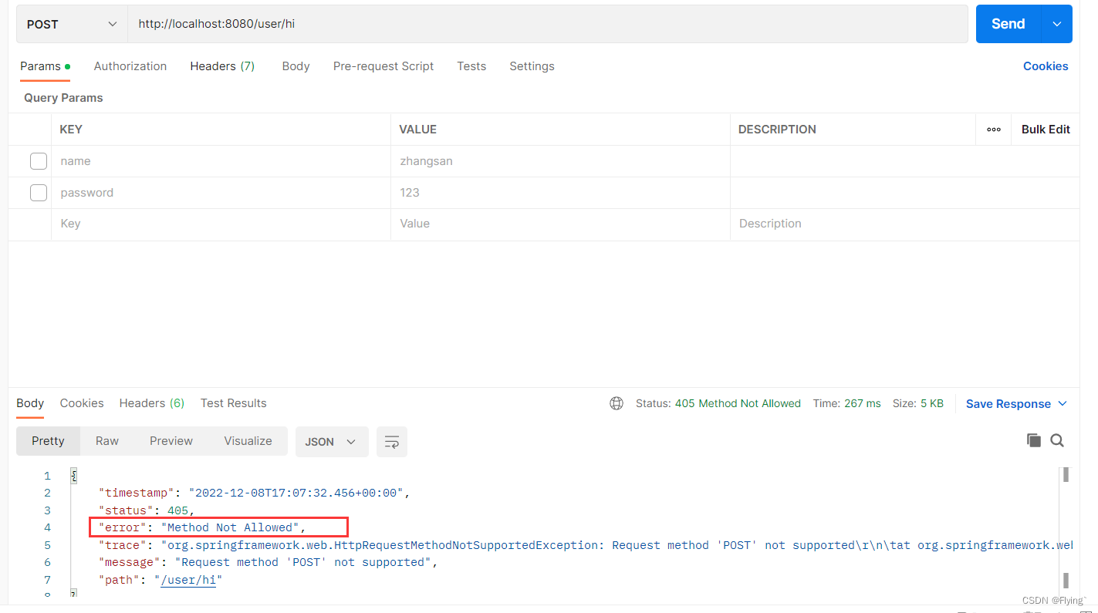Viewport: 1098px width, 613px height.
Task: Click the "trace" line in the response
Action: [x=585, y=545]
